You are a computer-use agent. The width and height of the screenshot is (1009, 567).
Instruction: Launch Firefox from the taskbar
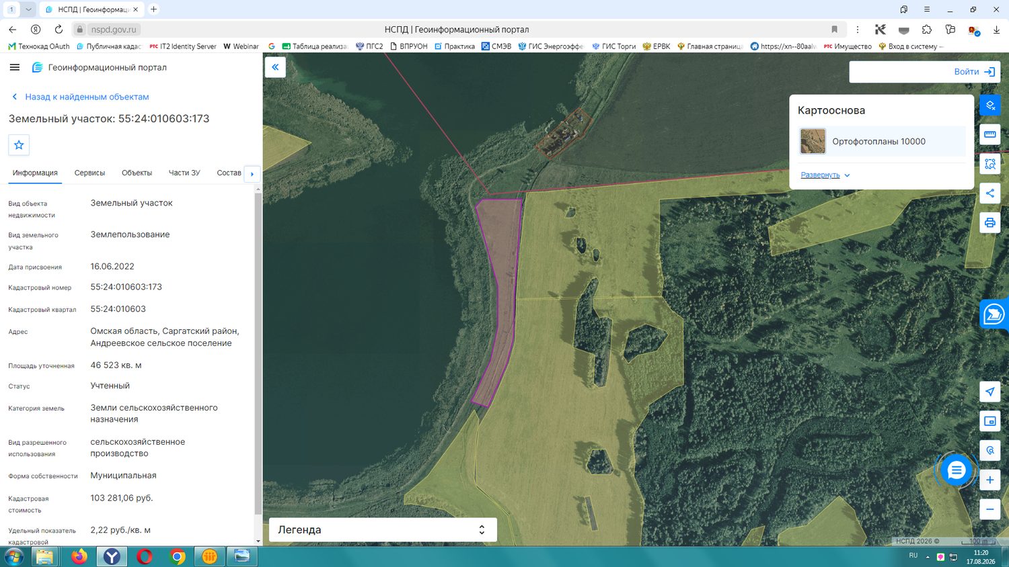[x=79, y=557]
